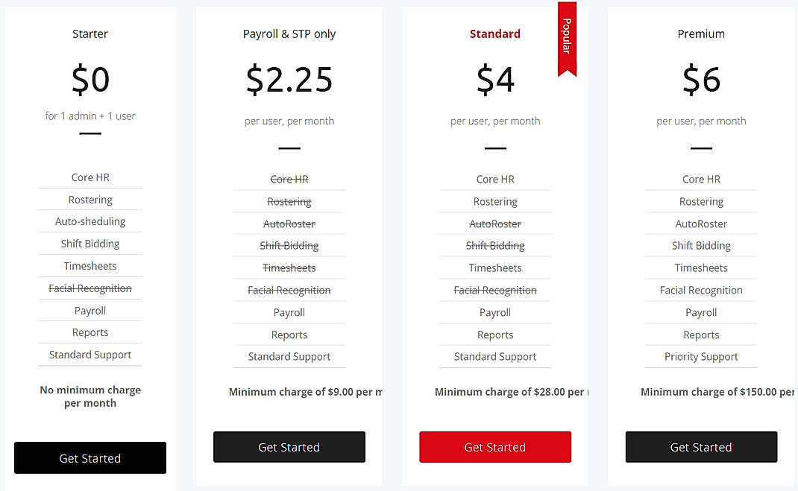Click Shift Bidding under Premium
Screen dimensions: 798x491
pyautogui.click(x=700, y=245)
